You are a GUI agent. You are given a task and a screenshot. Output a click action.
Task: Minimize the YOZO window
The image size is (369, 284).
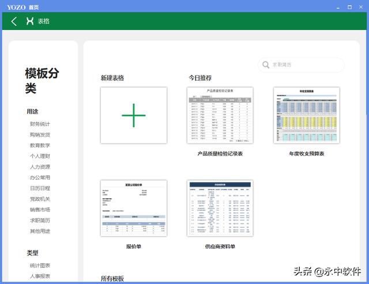click(x=334, y=6)
